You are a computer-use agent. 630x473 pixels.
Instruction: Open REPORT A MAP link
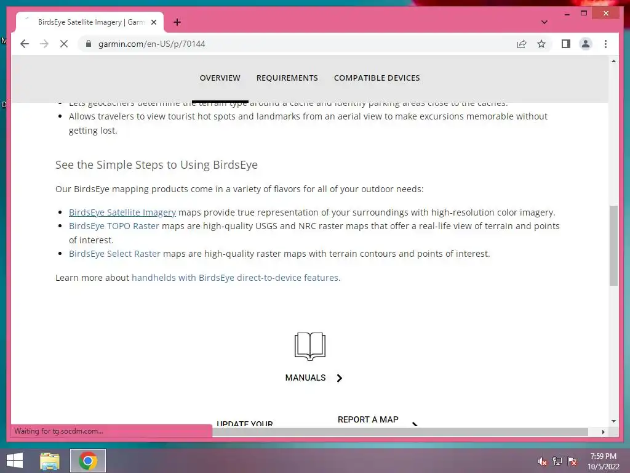(x=368, y=420)
